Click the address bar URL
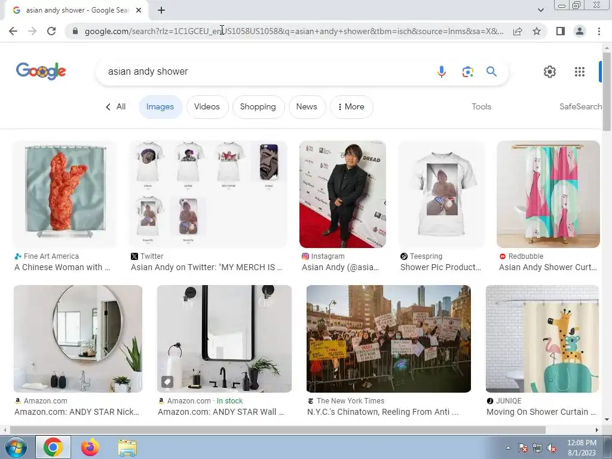 point(293,31)
